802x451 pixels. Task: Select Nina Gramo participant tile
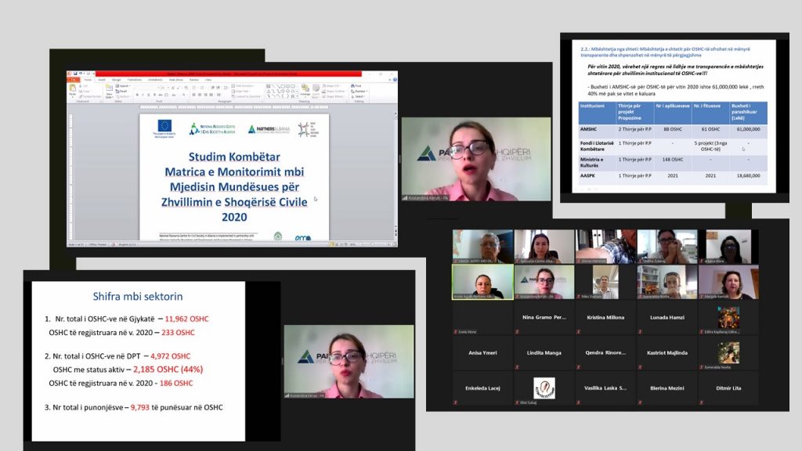coord(544,318)
